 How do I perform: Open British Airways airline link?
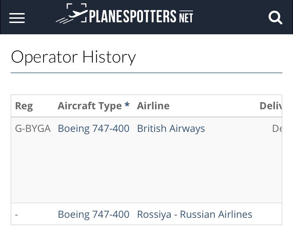tap(171, 128)
